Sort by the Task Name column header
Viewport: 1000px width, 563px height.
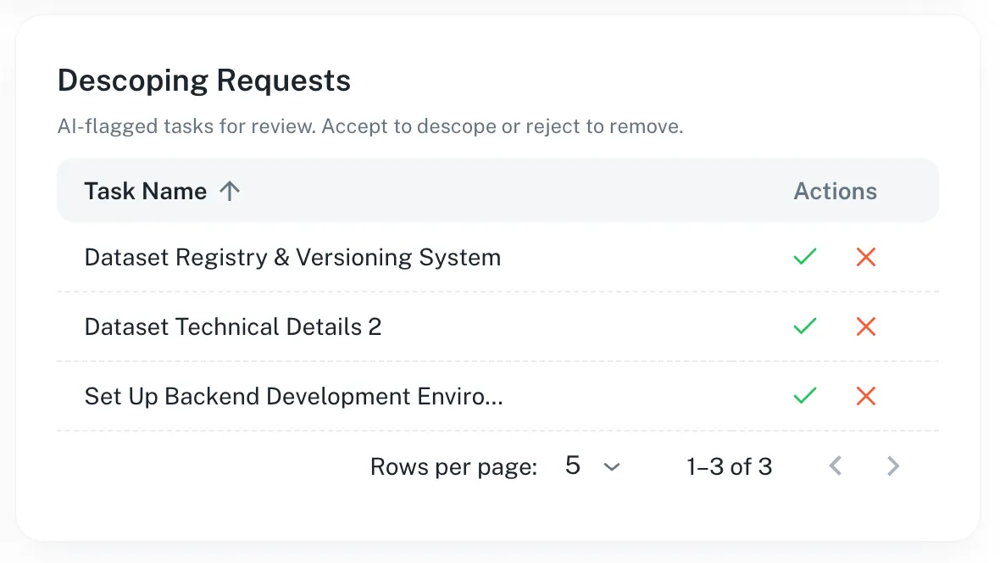click(x=145, y=191)
